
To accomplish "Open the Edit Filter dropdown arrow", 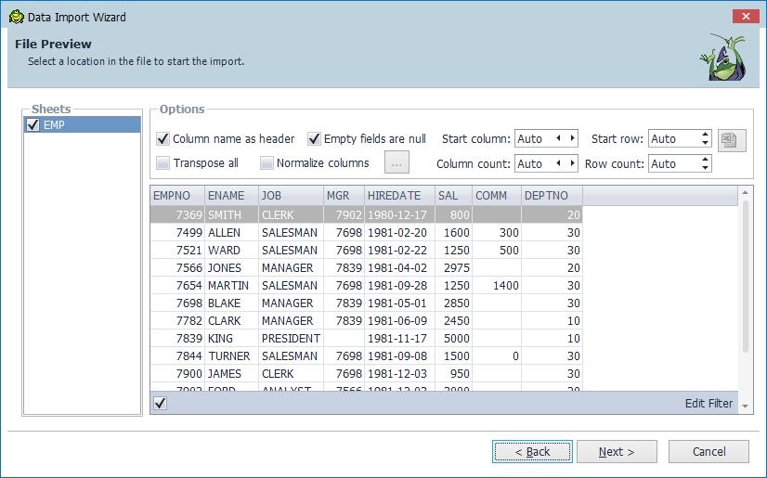I will (x=743, y=404).
